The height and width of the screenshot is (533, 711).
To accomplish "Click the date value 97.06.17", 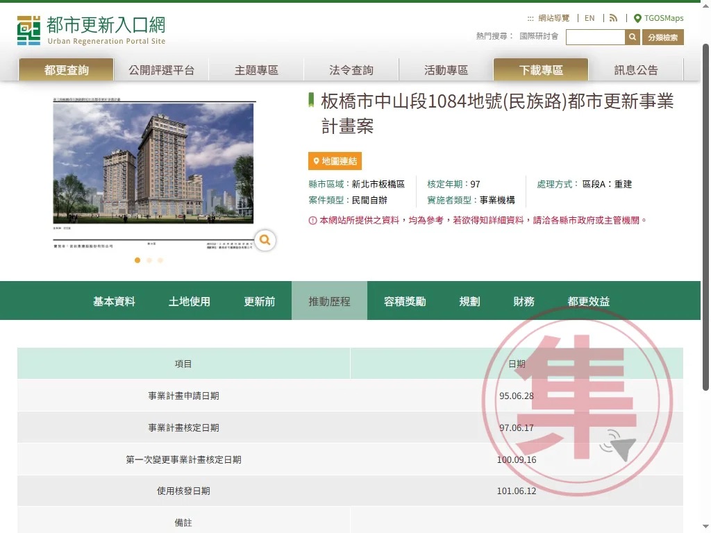I will coord(517,428).
